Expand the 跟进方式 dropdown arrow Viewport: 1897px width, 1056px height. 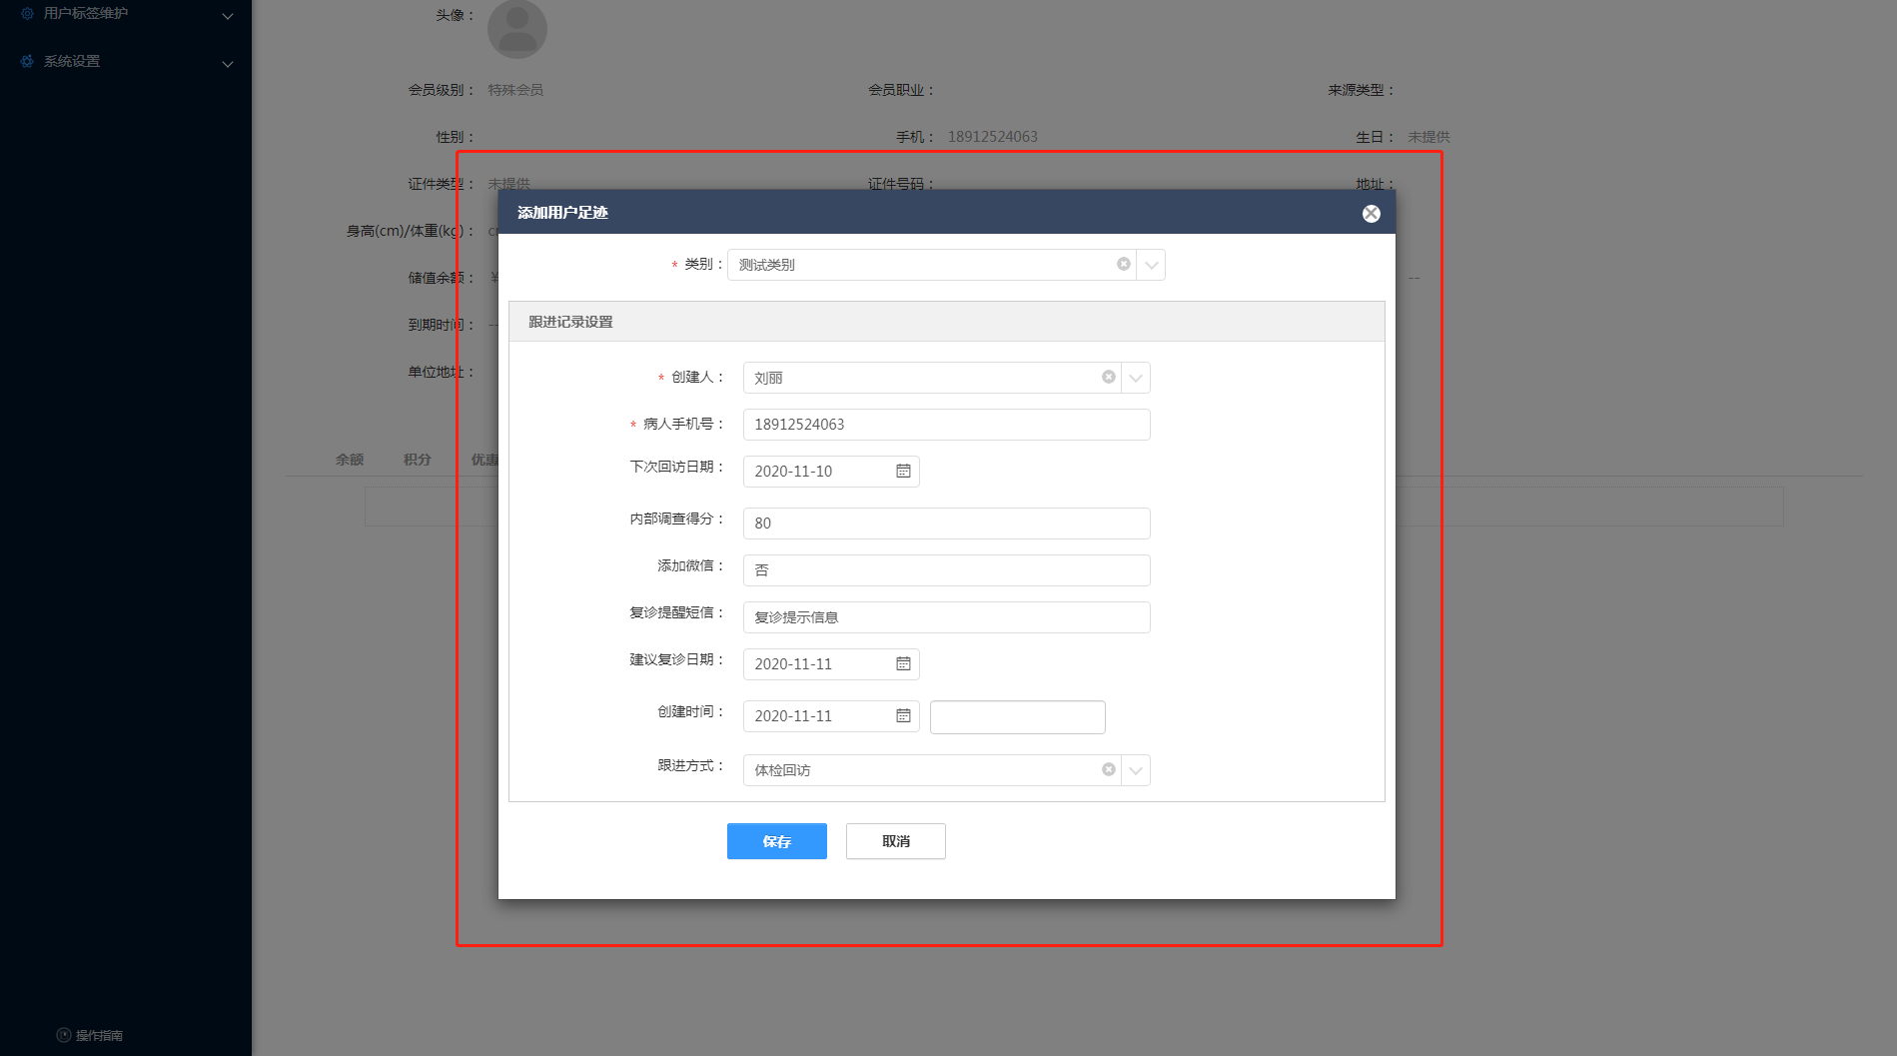pyautogui.click(x=1136, y=770)
